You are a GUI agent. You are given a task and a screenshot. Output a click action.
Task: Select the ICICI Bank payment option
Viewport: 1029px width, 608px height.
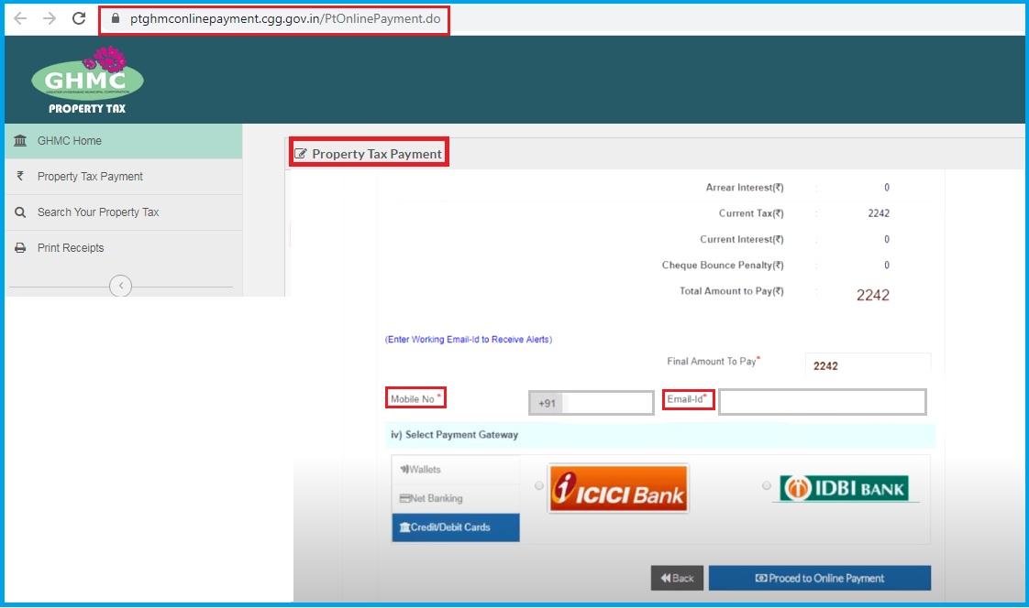(x=540, y=486)
